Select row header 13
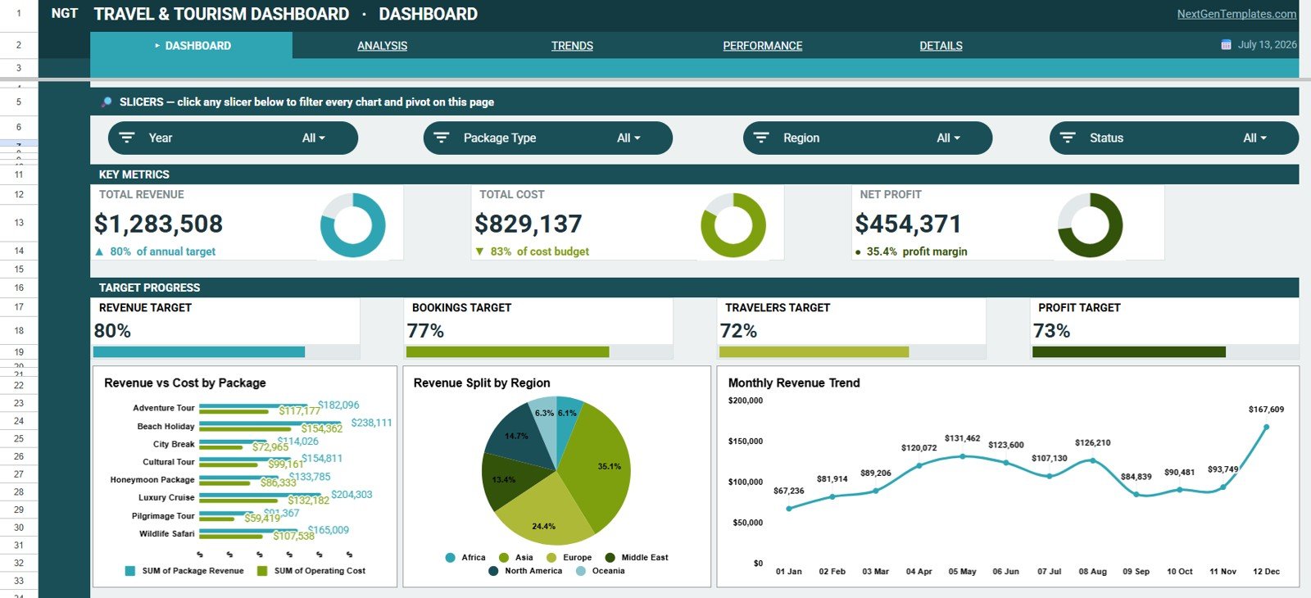1311x598 pixels. [x=19, y=223]
